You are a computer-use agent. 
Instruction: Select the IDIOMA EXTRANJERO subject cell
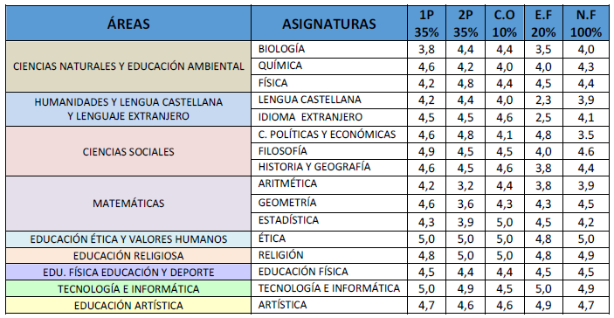point(329,117)
